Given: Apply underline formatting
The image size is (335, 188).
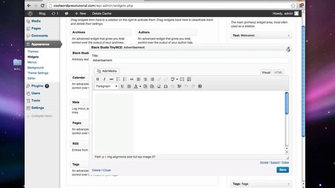Looking at the screenshot, I should coord(122,86).
